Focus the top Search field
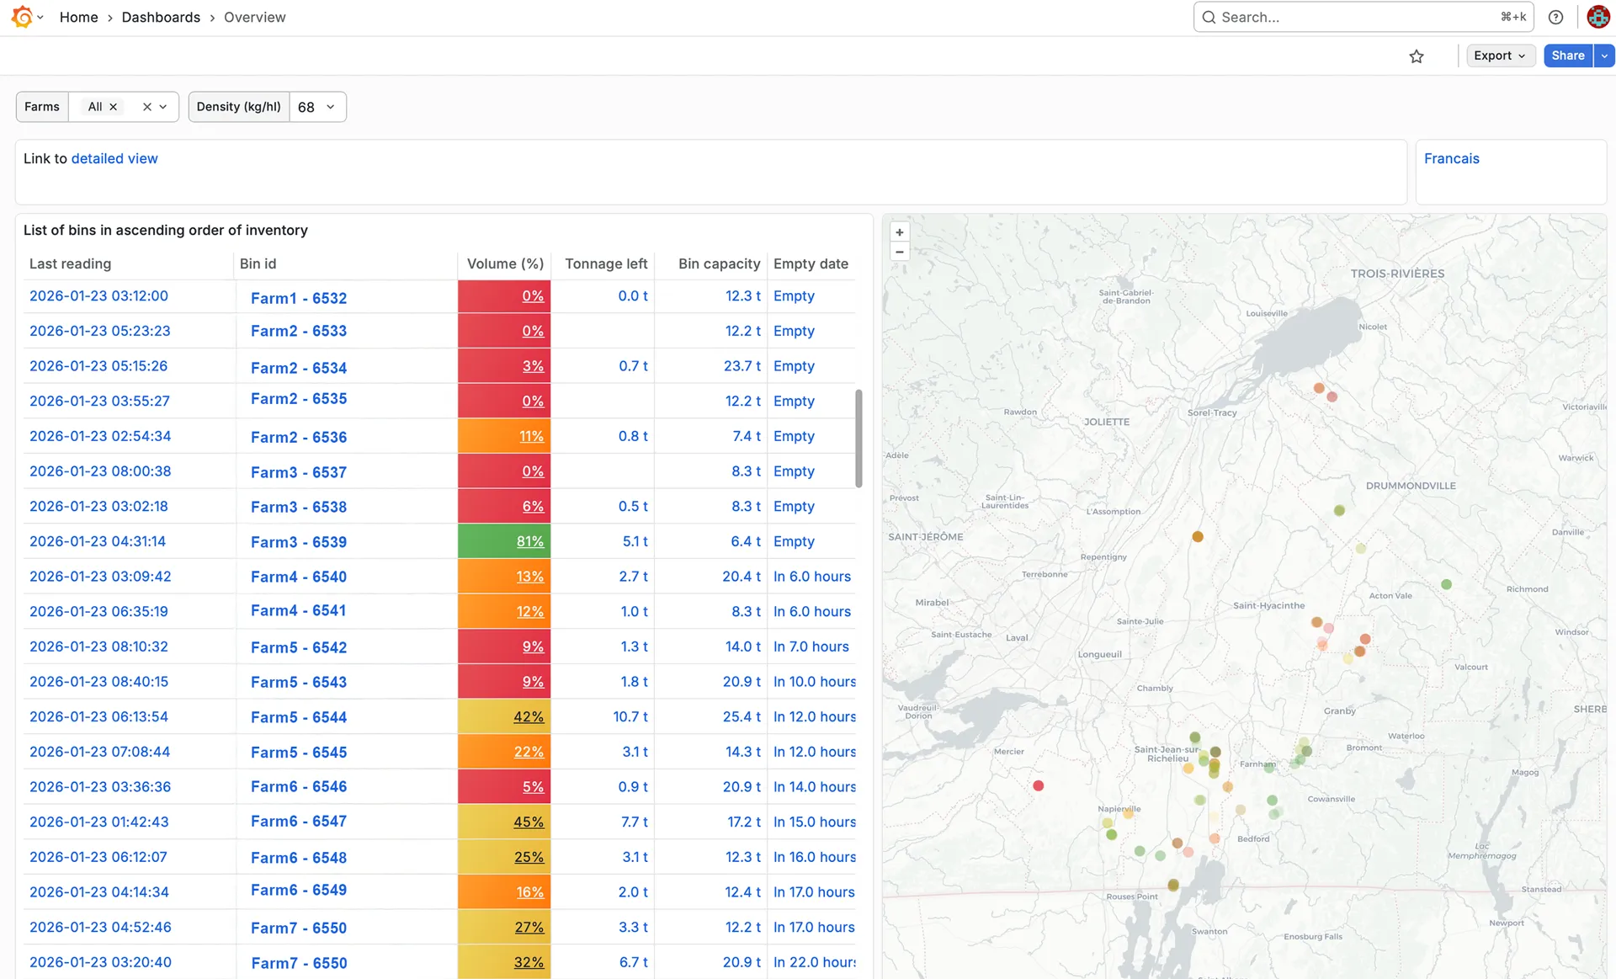The height and width of the screenshot is (979, 1616). tap(1363, 17)
